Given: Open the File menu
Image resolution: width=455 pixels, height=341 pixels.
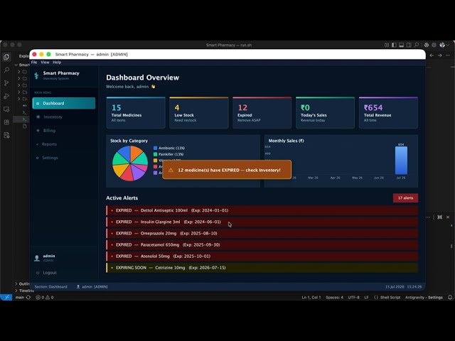Looking at the screenshot, I should (x=34, y=63).
